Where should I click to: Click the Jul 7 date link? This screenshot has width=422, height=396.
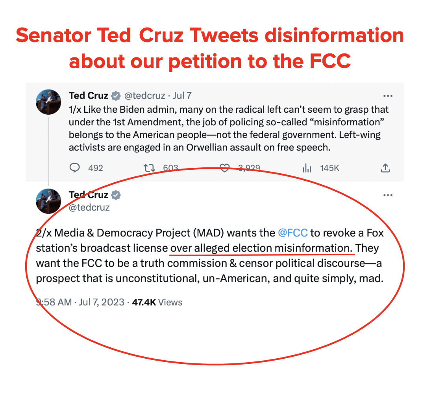(182, 95)
